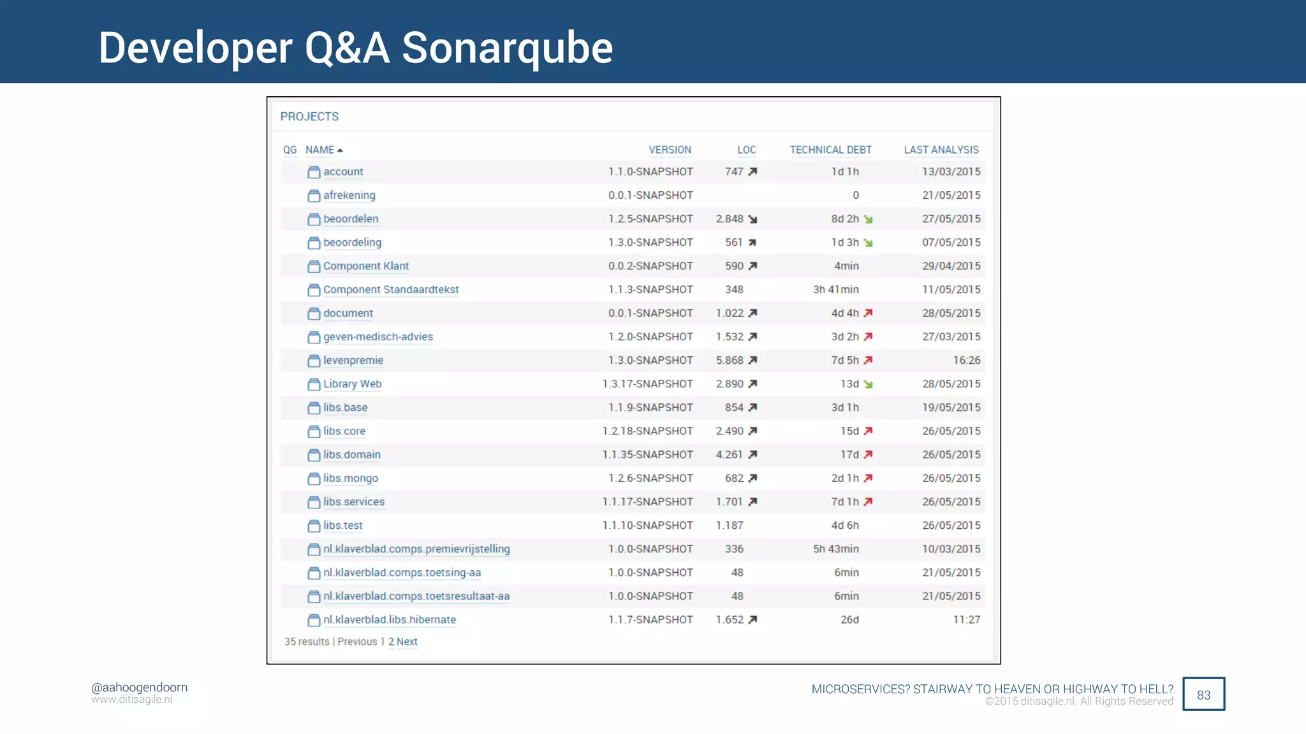Click the red debt arrow for libs.domain
The width and height of the screenshot is (1306, 734).
tap(868, 455)
